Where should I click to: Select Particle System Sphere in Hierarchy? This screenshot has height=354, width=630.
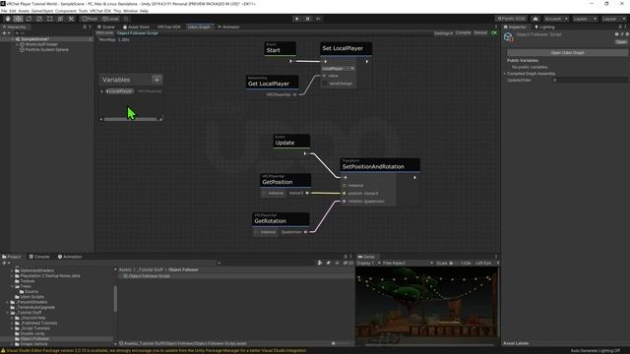click(x=46, y=50)
